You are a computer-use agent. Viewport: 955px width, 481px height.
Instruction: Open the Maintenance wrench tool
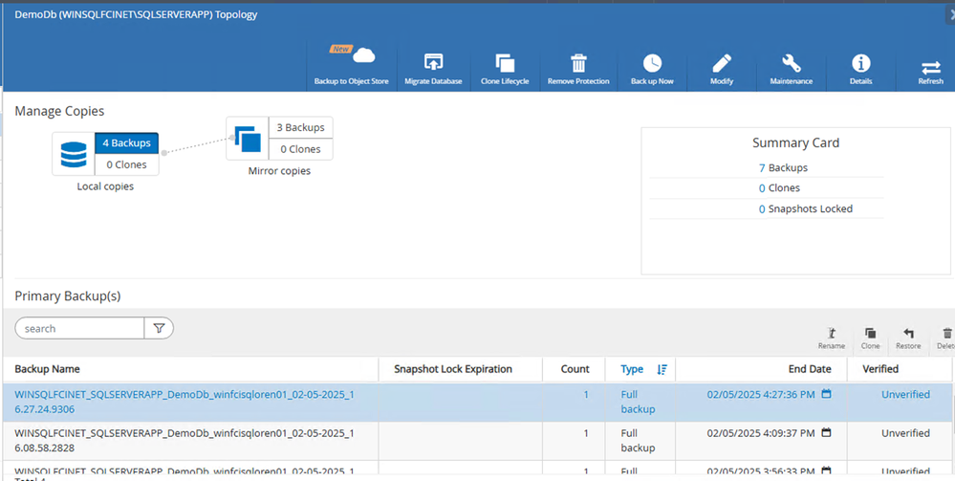click(x=792, y=65)
